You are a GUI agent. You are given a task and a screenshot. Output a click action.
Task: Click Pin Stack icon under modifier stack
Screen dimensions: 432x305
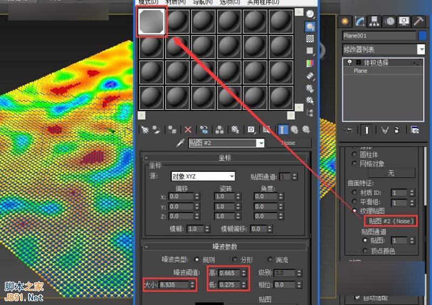[349, 130]
